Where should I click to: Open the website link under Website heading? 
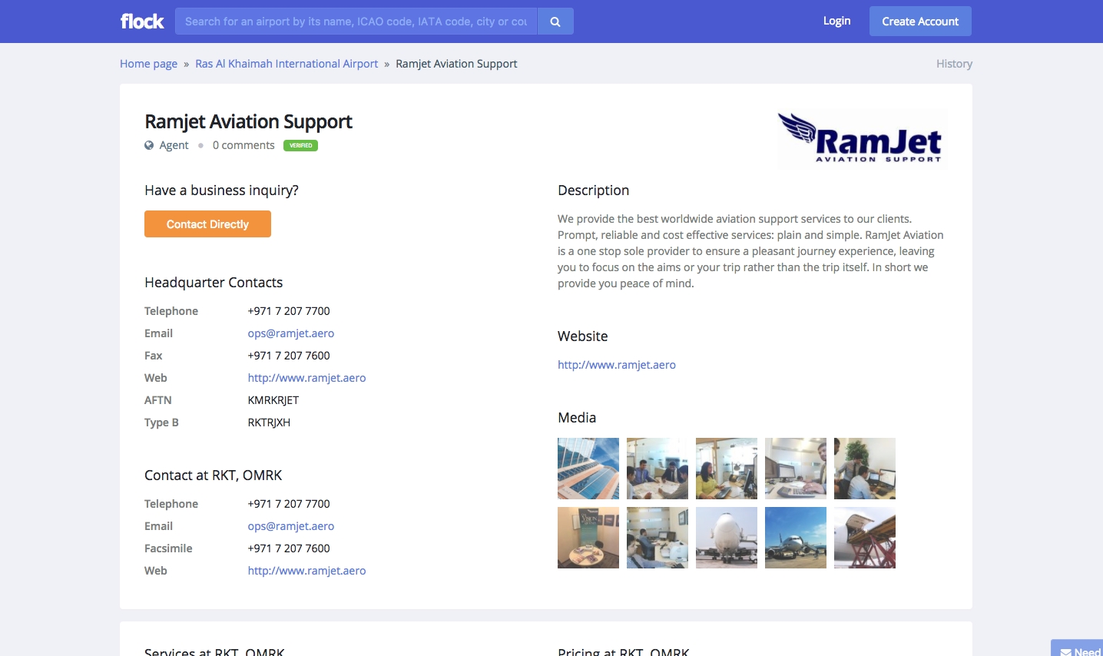617,365
